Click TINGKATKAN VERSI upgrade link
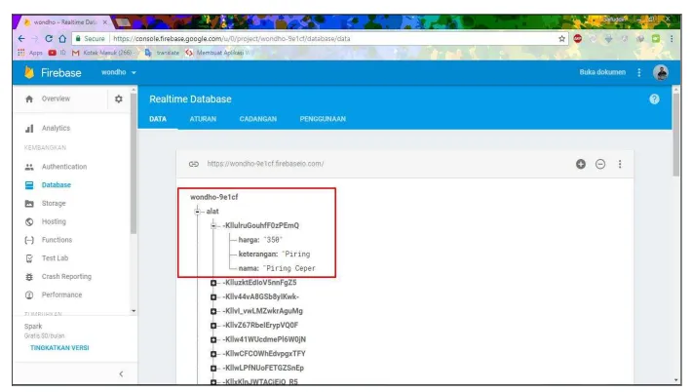Screen dimensions: 692x392 point(59,348)
